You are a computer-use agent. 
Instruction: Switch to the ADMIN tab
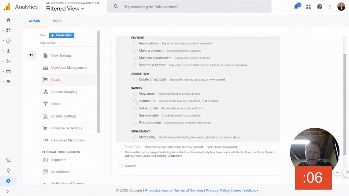[x=34, y=21]
